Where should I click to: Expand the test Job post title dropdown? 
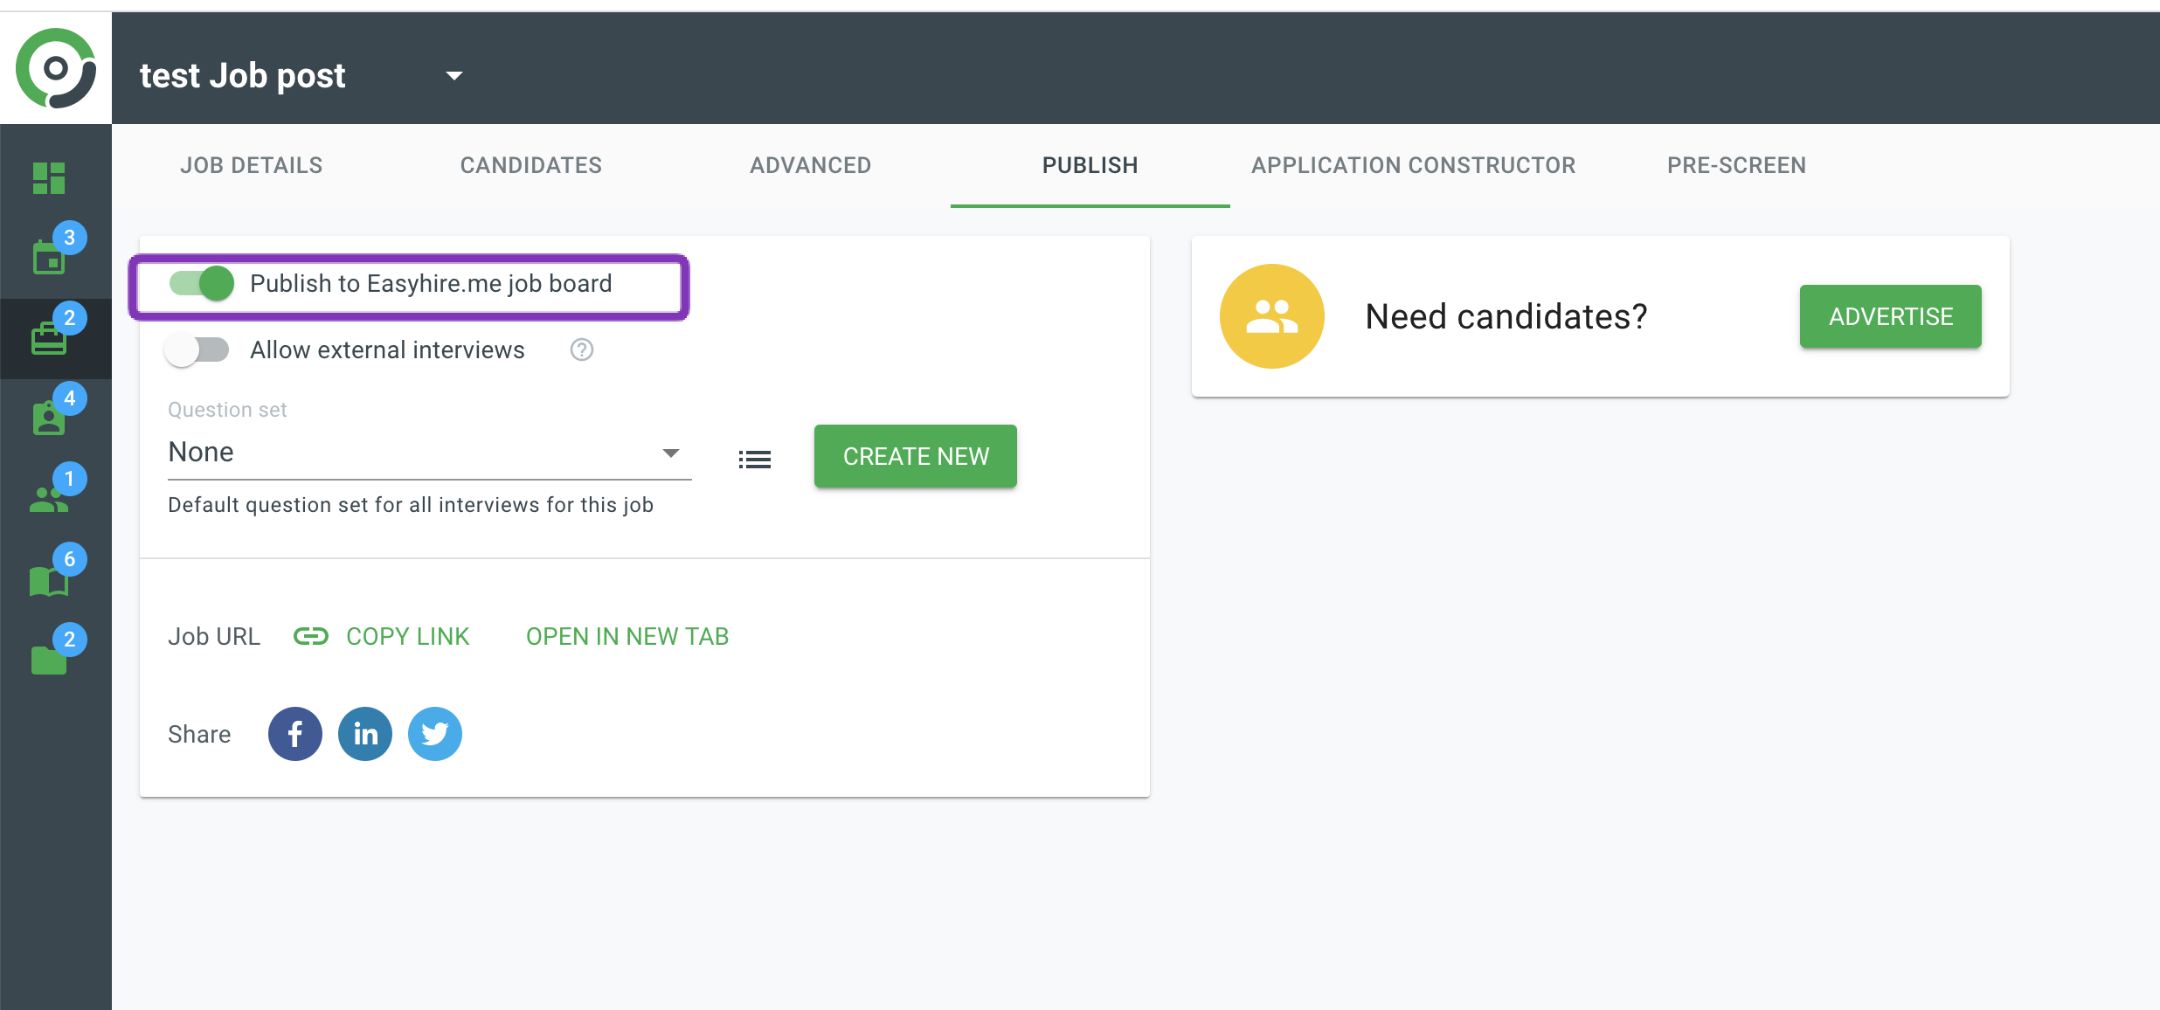453,76
